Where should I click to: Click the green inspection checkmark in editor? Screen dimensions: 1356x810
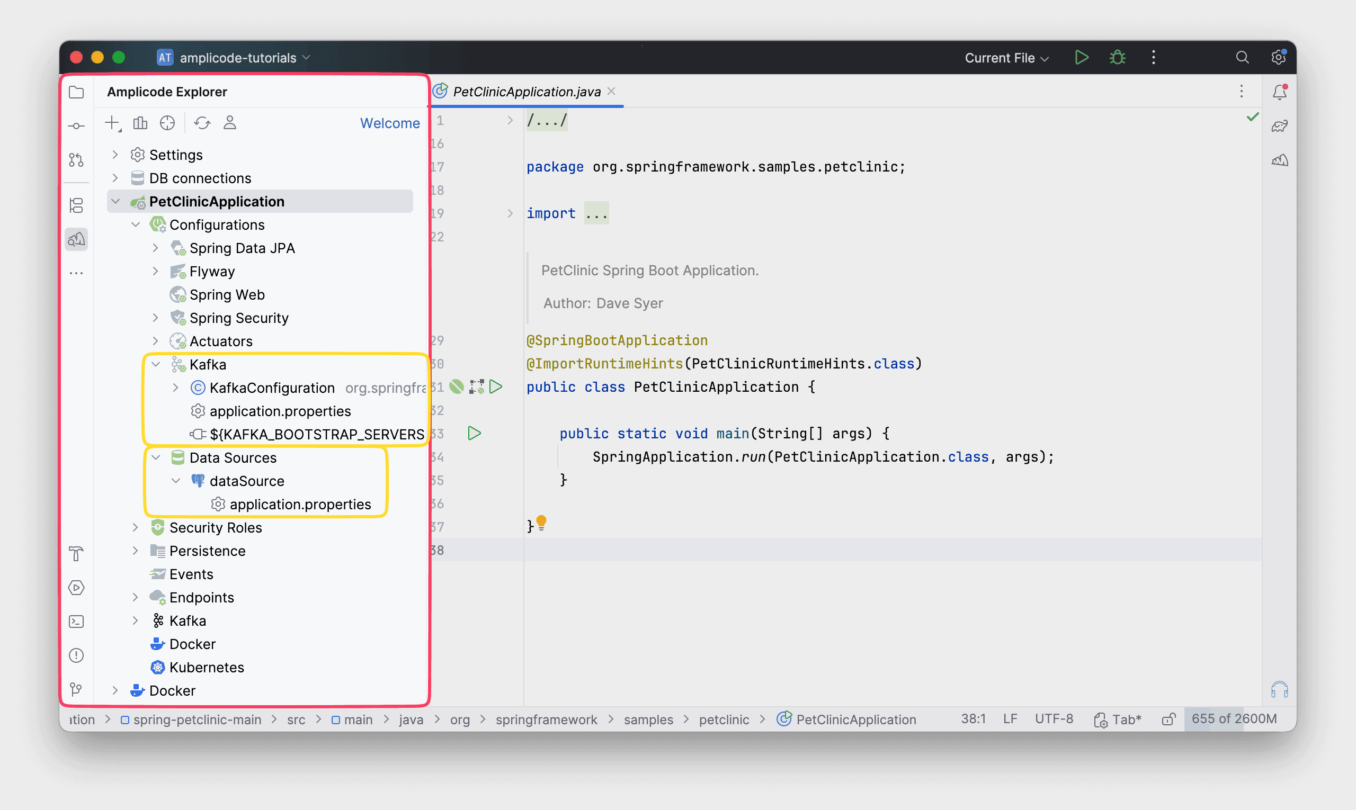1252,117
